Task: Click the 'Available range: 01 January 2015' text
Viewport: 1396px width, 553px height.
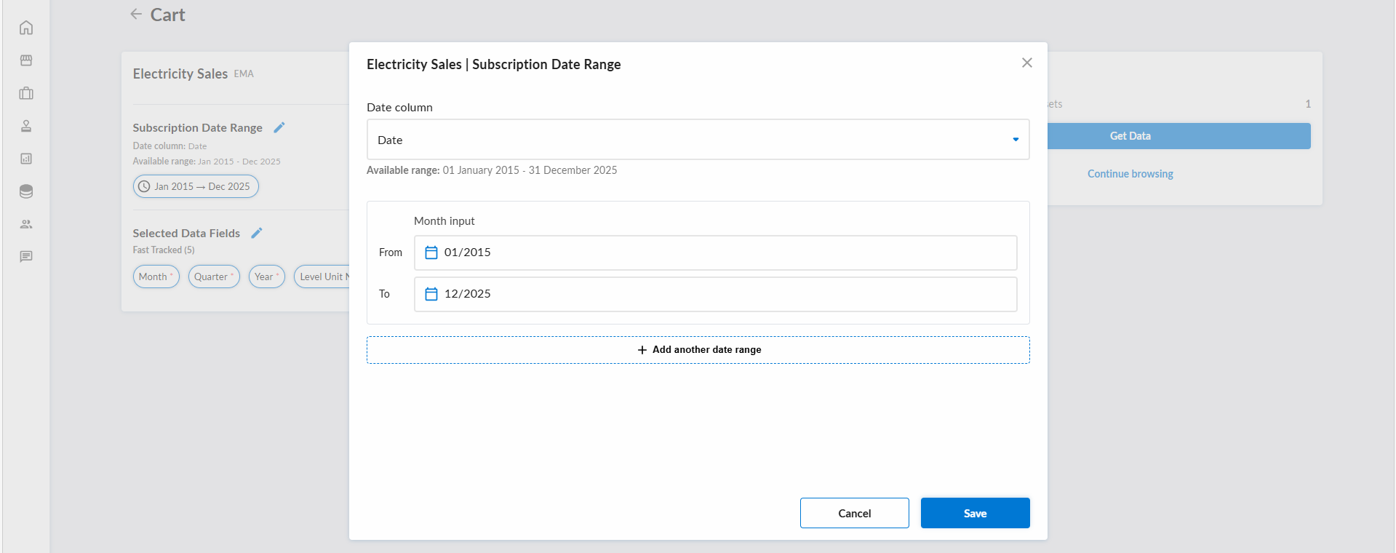Action: click(x=443, y=170)
